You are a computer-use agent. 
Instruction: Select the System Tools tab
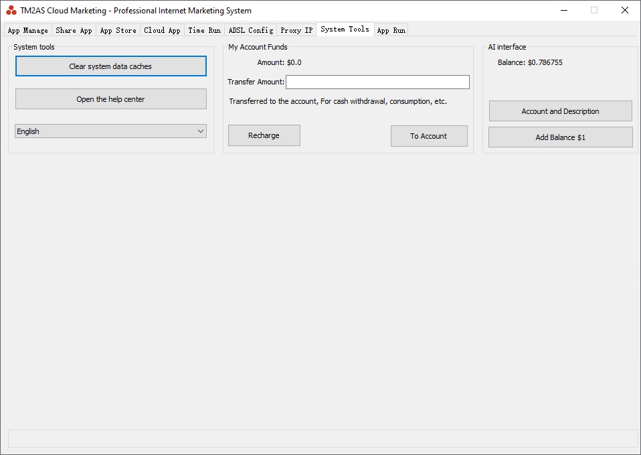[345, 29]
